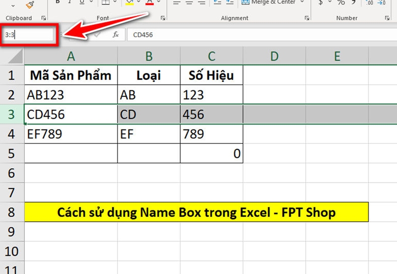Image resolution: width=397 pixels, height=274 pixels.
Task: Click the 'Số Hiệu' header cell
Action: [212, 75]
